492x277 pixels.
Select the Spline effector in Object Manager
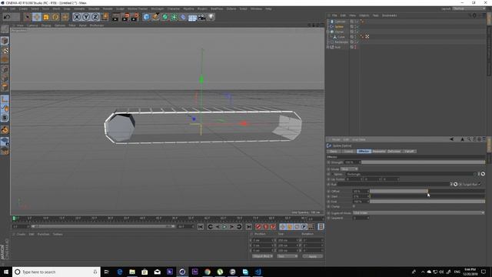339,27
